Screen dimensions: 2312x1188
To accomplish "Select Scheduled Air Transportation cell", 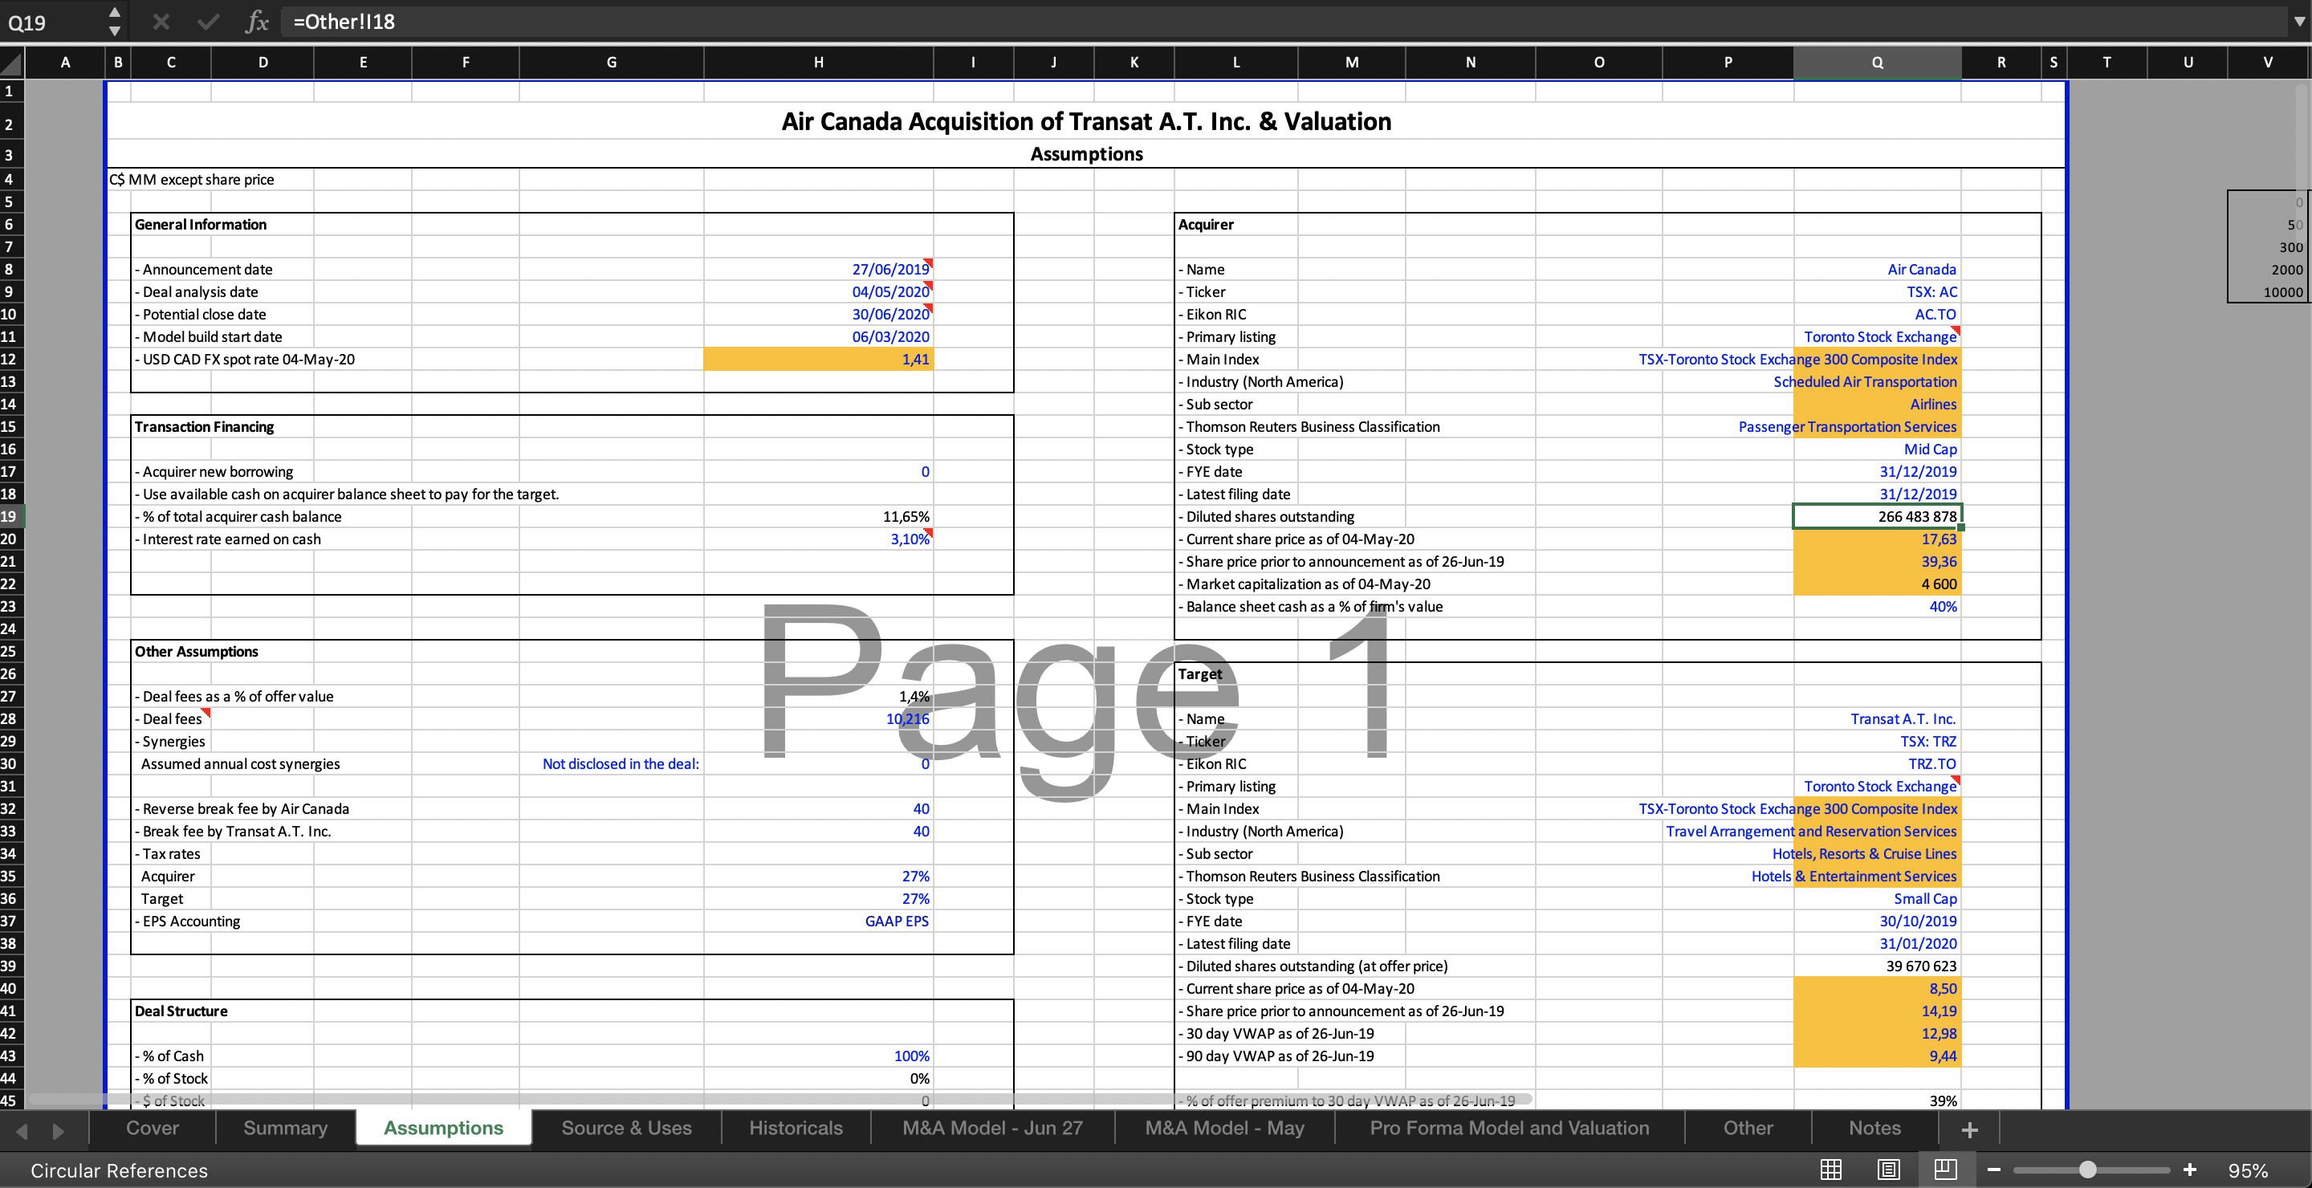I will tap(1877, 381).
